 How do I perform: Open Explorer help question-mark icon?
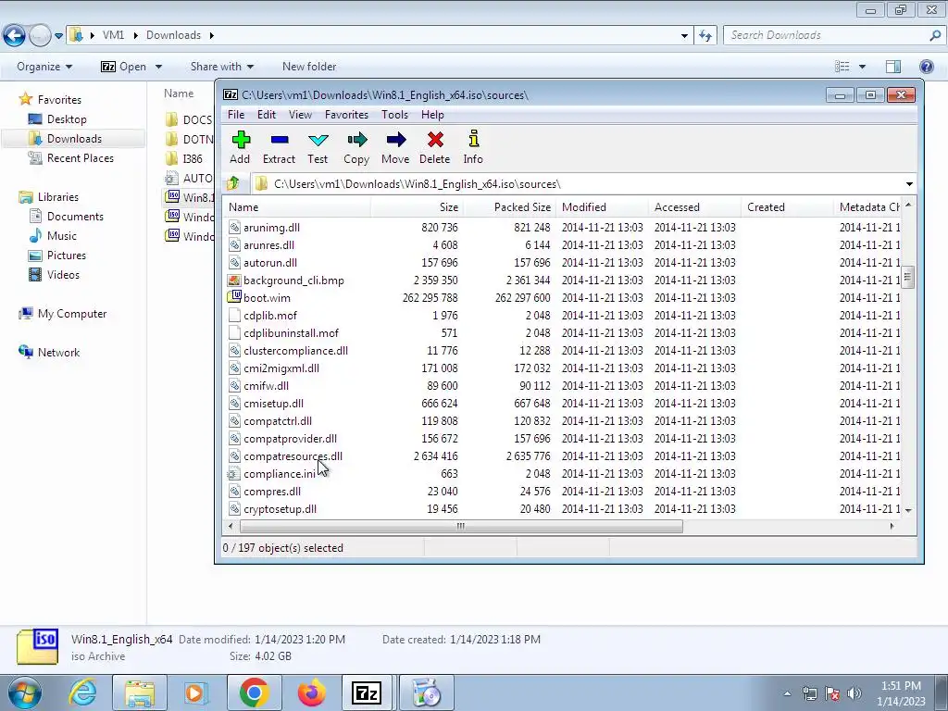click(926, 67)
